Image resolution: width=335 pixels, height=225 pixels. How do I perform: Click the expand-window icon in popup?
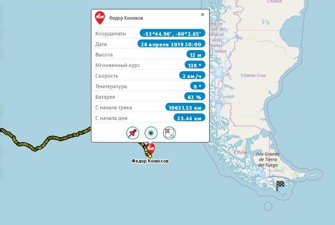(x=170, y=133)
